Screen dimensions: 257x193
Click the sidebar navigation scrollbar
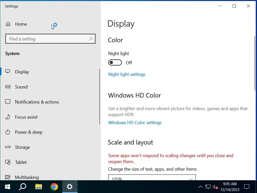point(99,96)
